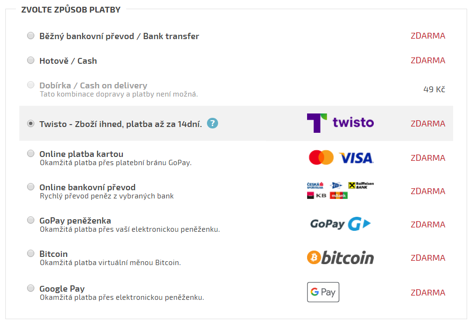Screen dimensions: 471x324
Task: Click the Twisto help question mark icon
Action: tap(212, 123)
